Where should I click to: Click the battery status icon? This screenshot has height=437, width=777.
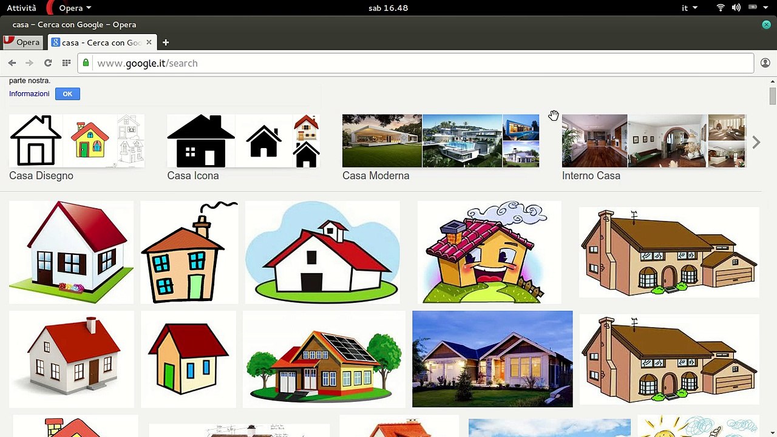point(753,7)
